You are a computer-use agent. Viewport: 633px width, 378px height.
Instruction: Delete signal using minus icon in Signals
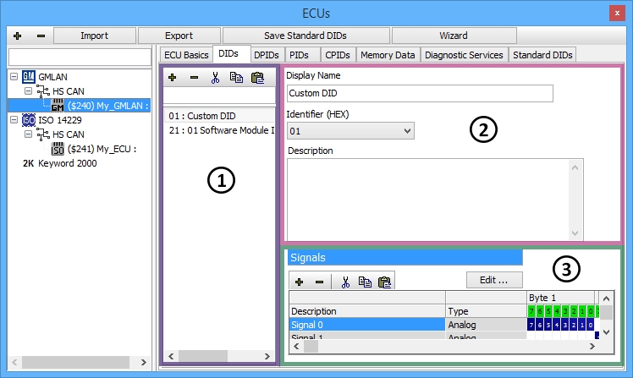[x=319, y=282]
